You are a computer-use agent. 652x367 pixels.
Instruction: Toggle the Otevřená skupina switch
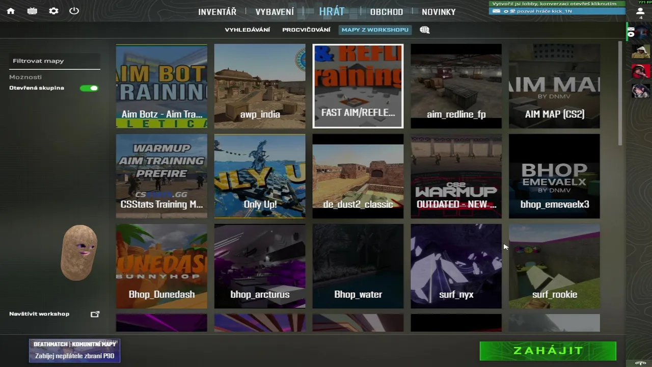[89, 88]
